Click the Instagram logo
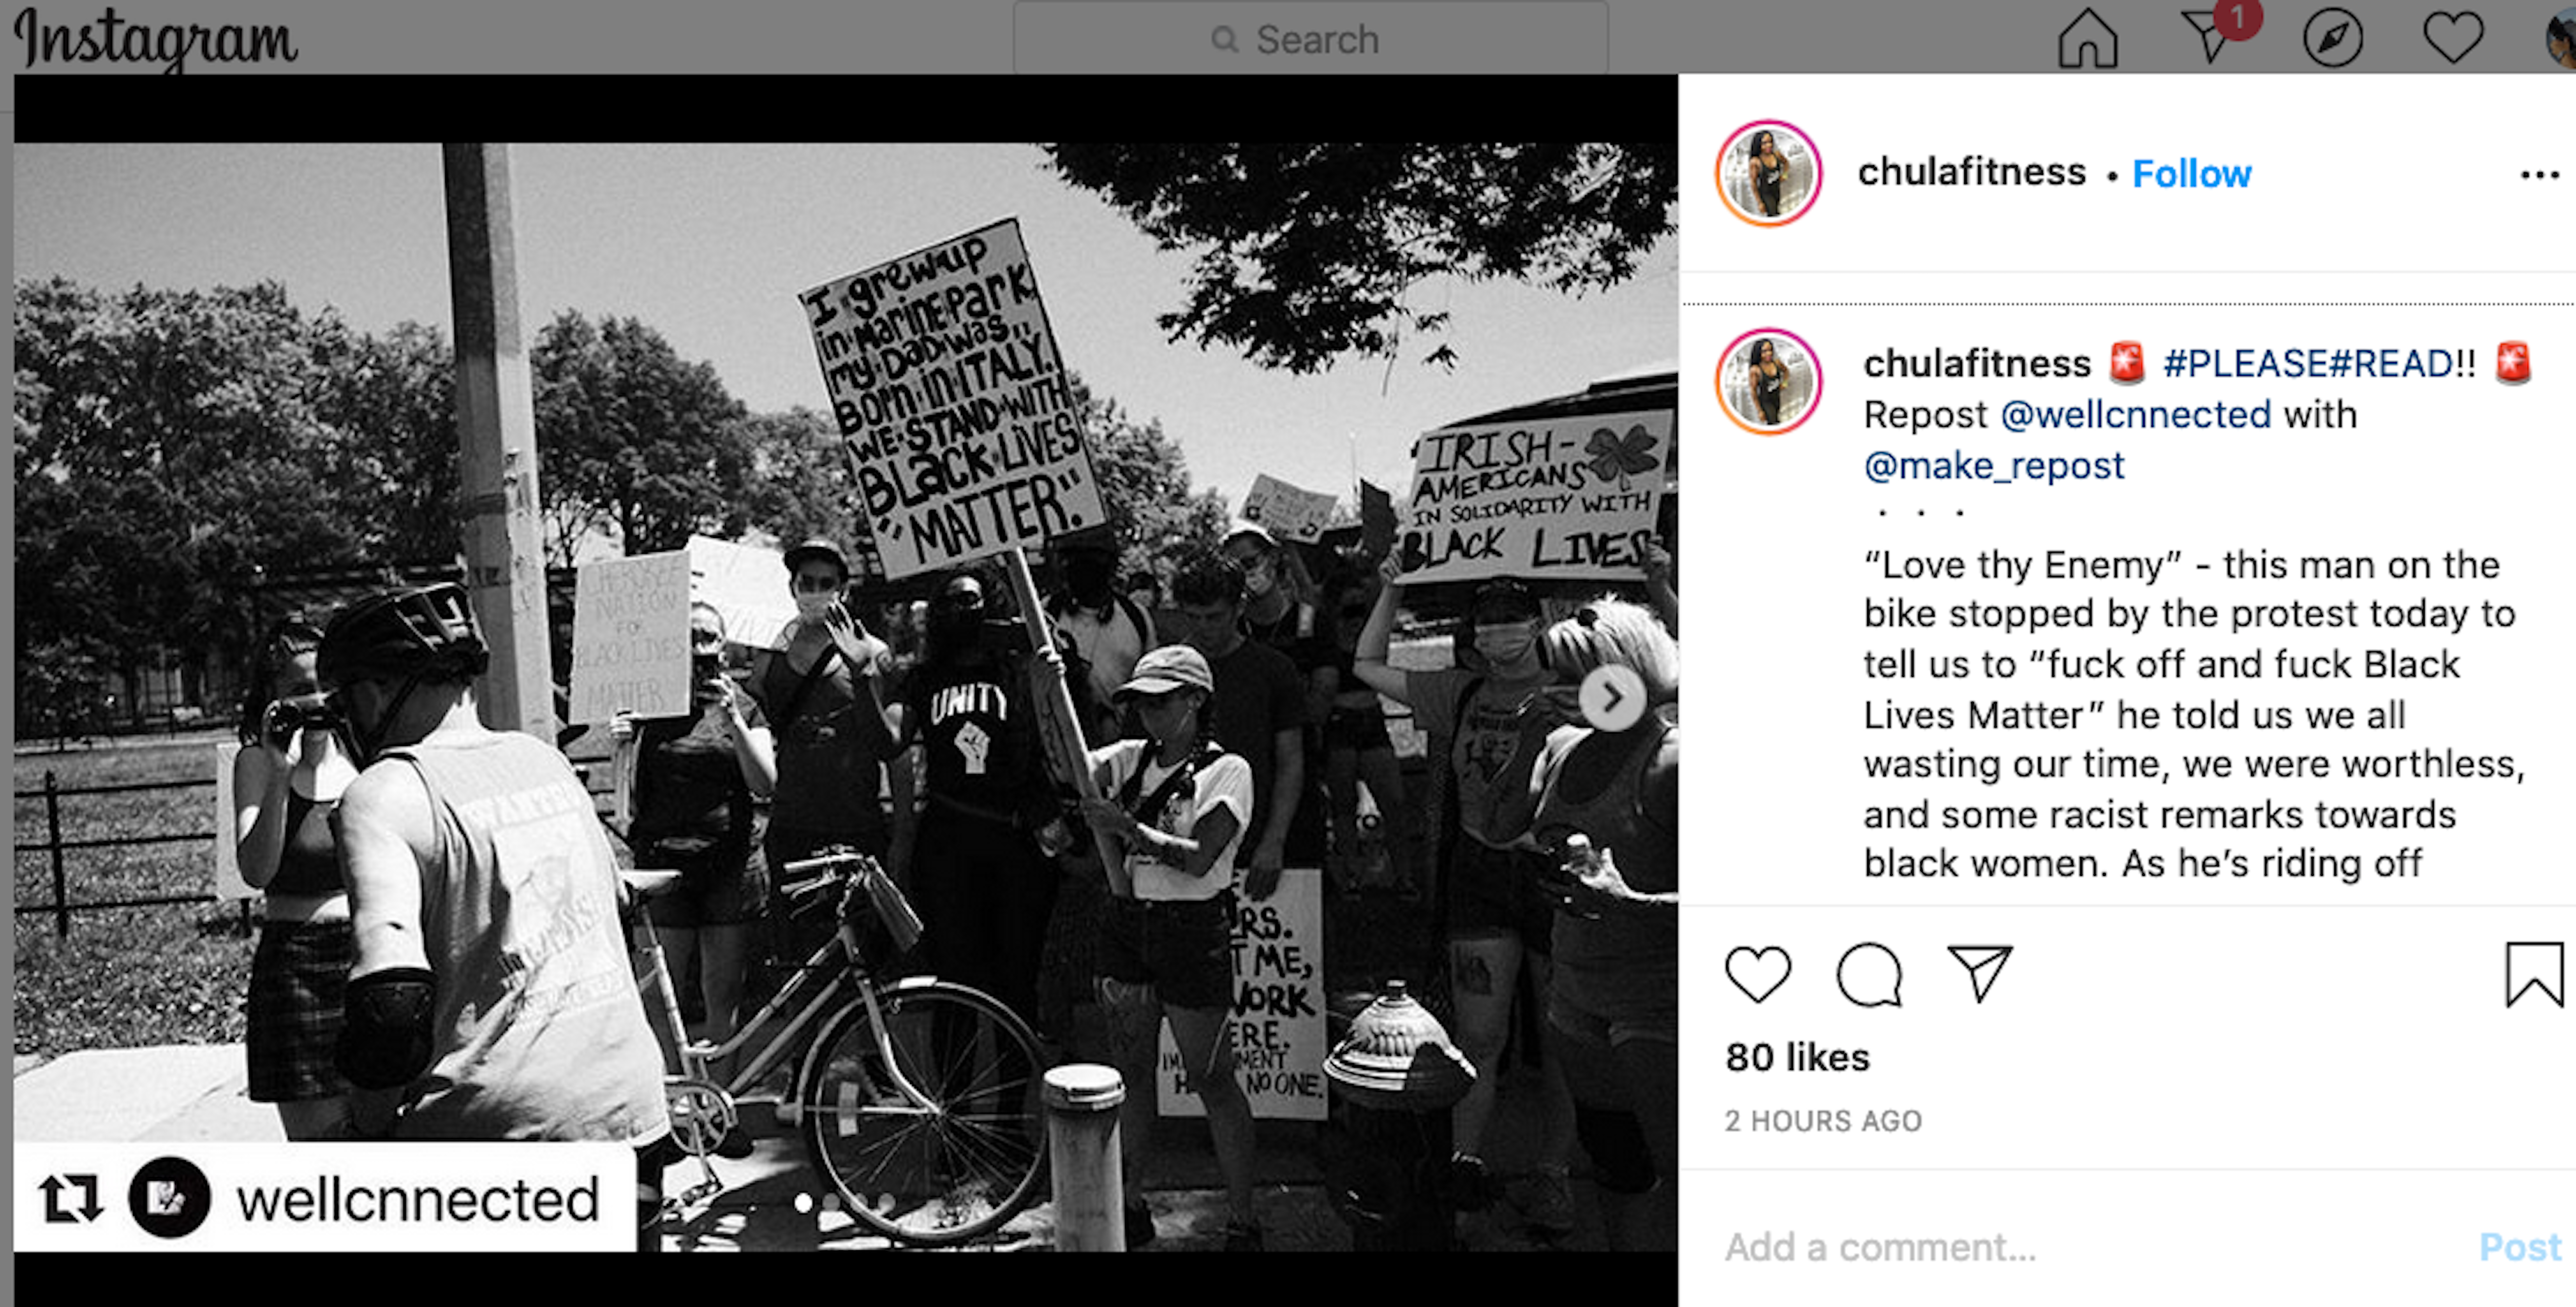The width and height of the screenshot is (2576, 1307). tap(155, 39)
